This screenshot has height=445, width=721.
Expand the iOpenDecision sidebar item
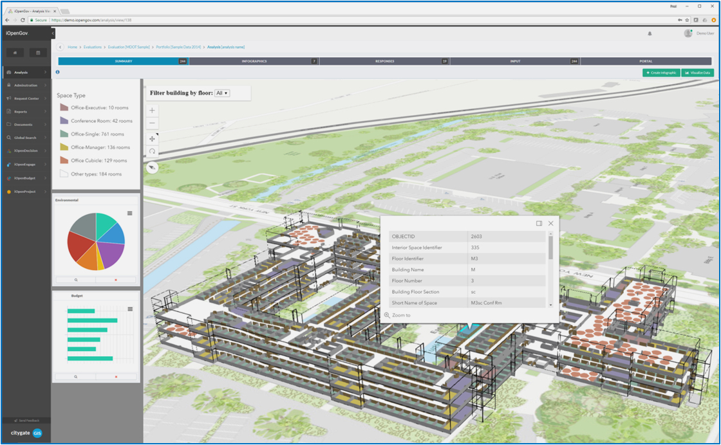[26, 150]
